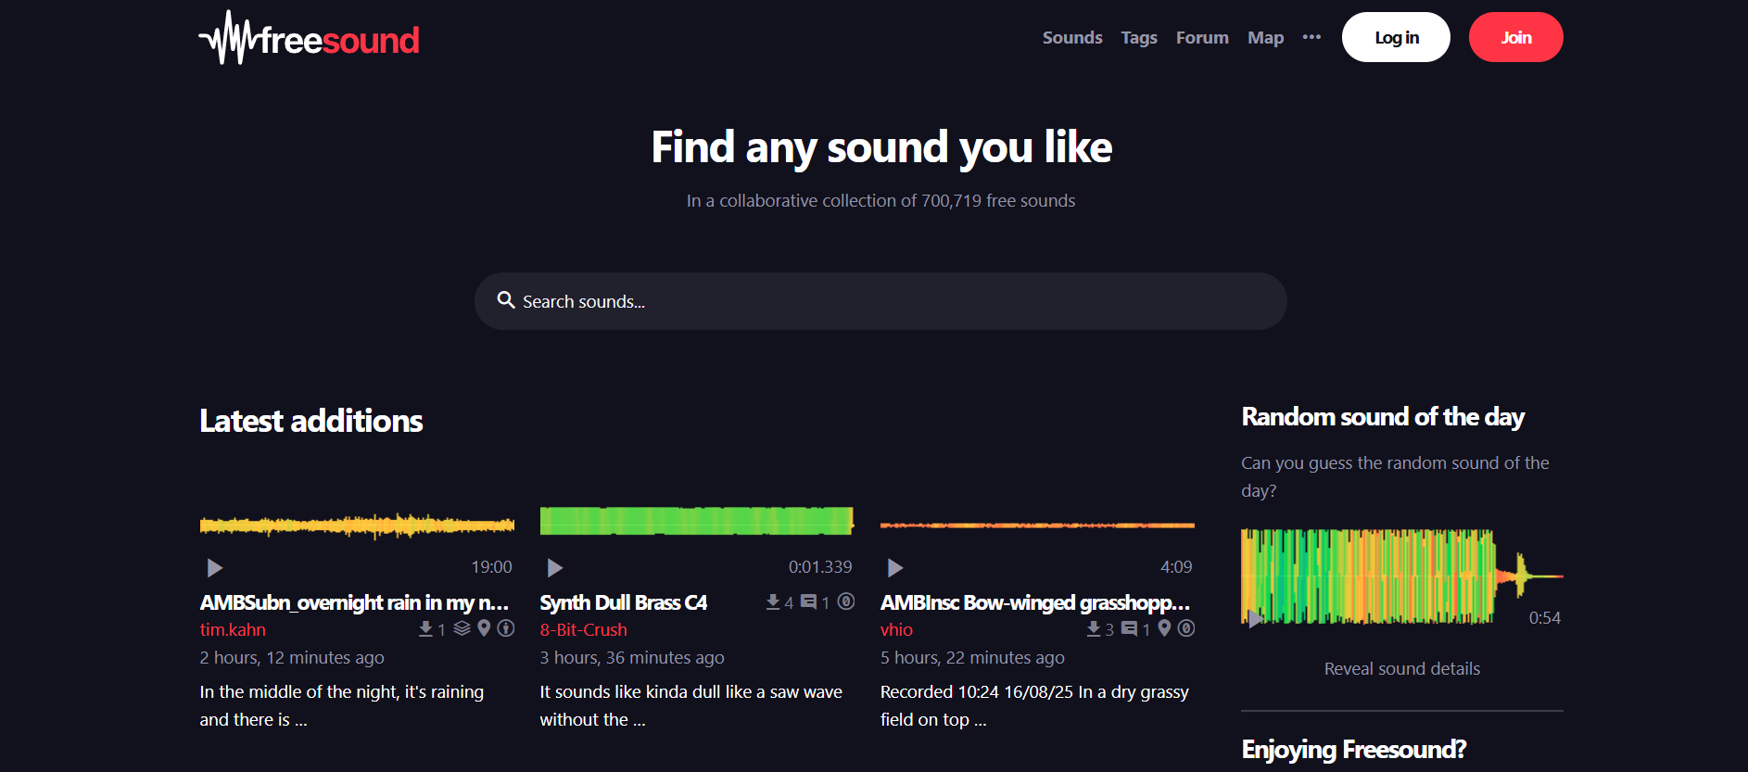Open the Forum menu item
The height and width of the screenshot is (772, 1748).
coord(1202,38)
